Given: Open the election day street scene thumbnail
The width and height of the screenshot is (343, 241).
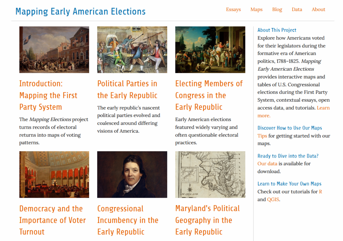Looking at the screenshot, I should point(54,50).
